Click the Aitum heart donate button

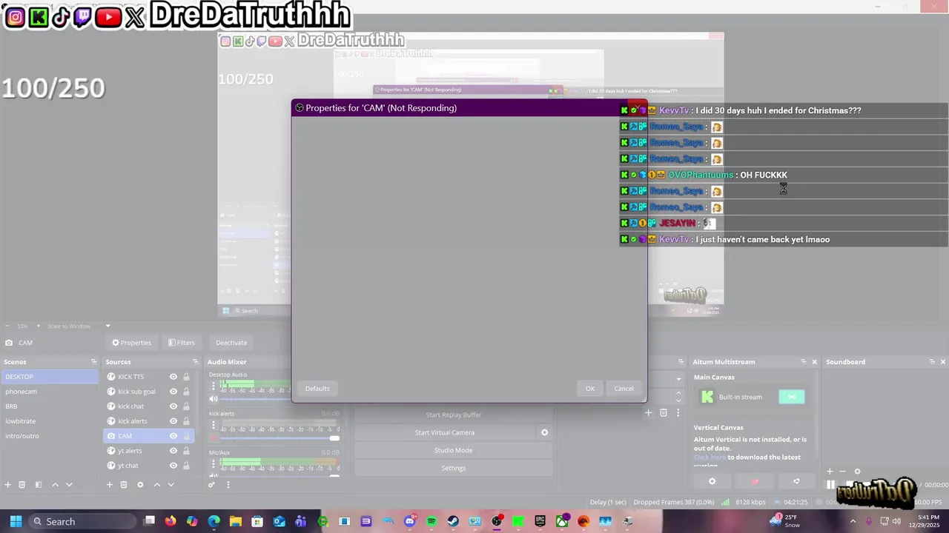coord(755,481)
